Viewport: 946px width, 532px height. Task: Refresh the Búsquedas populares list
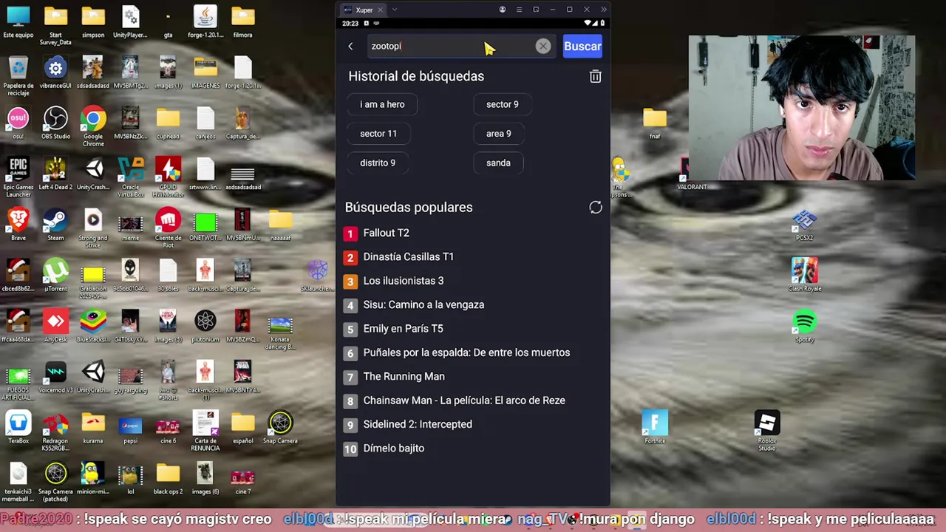596,208
